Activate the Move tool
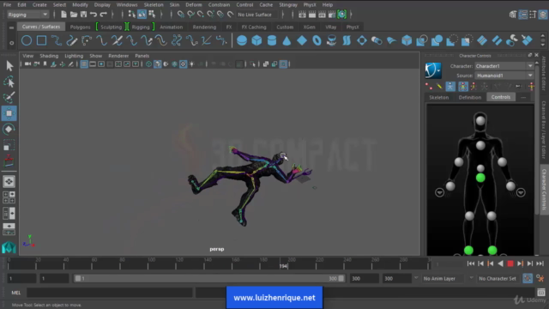549x309 pixels. coord(9,113)
